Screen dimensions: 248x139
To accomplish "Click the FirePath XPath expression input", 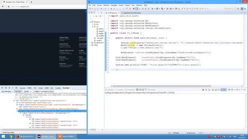I will pos(60,92).
